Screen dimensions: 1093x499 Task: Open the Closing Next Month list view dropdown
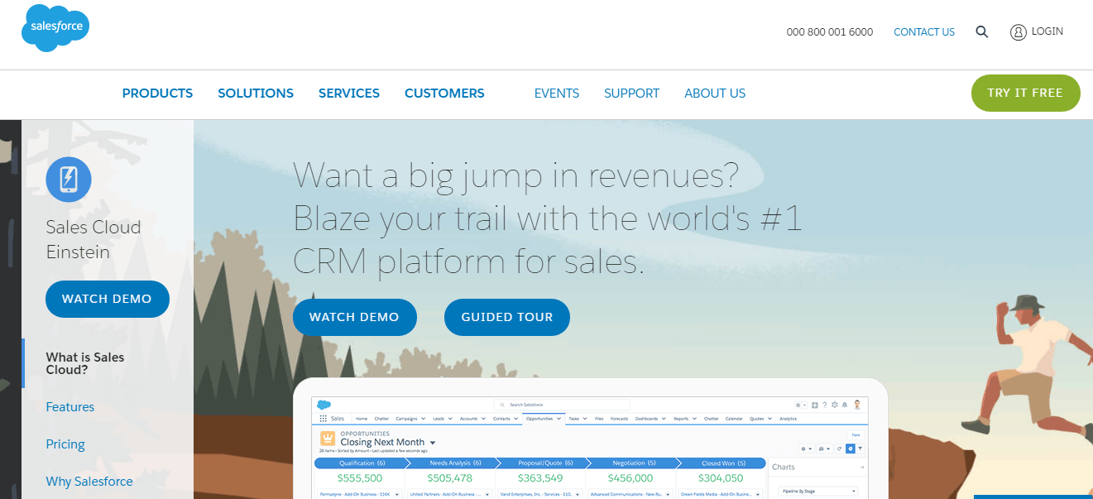432,443
